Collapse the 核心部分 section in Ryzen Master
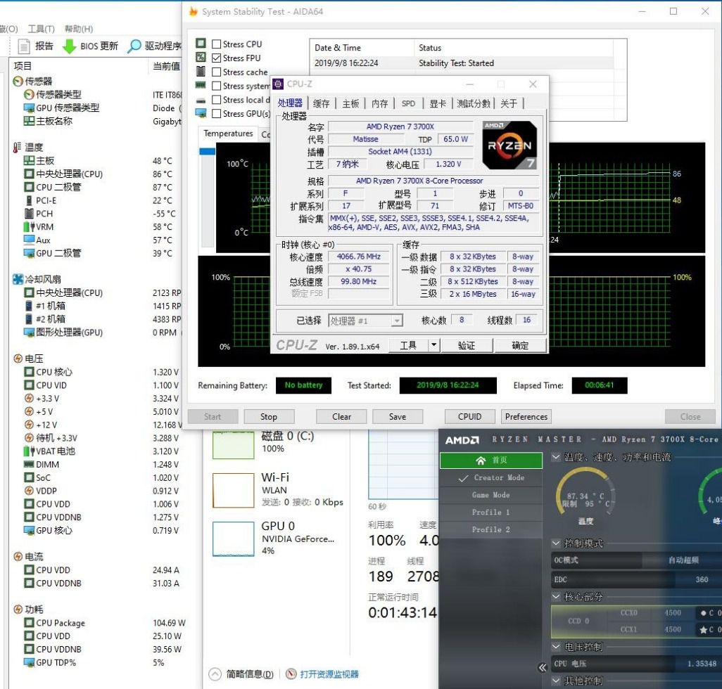This screenshot has height=689, width=722. [557, 597]
